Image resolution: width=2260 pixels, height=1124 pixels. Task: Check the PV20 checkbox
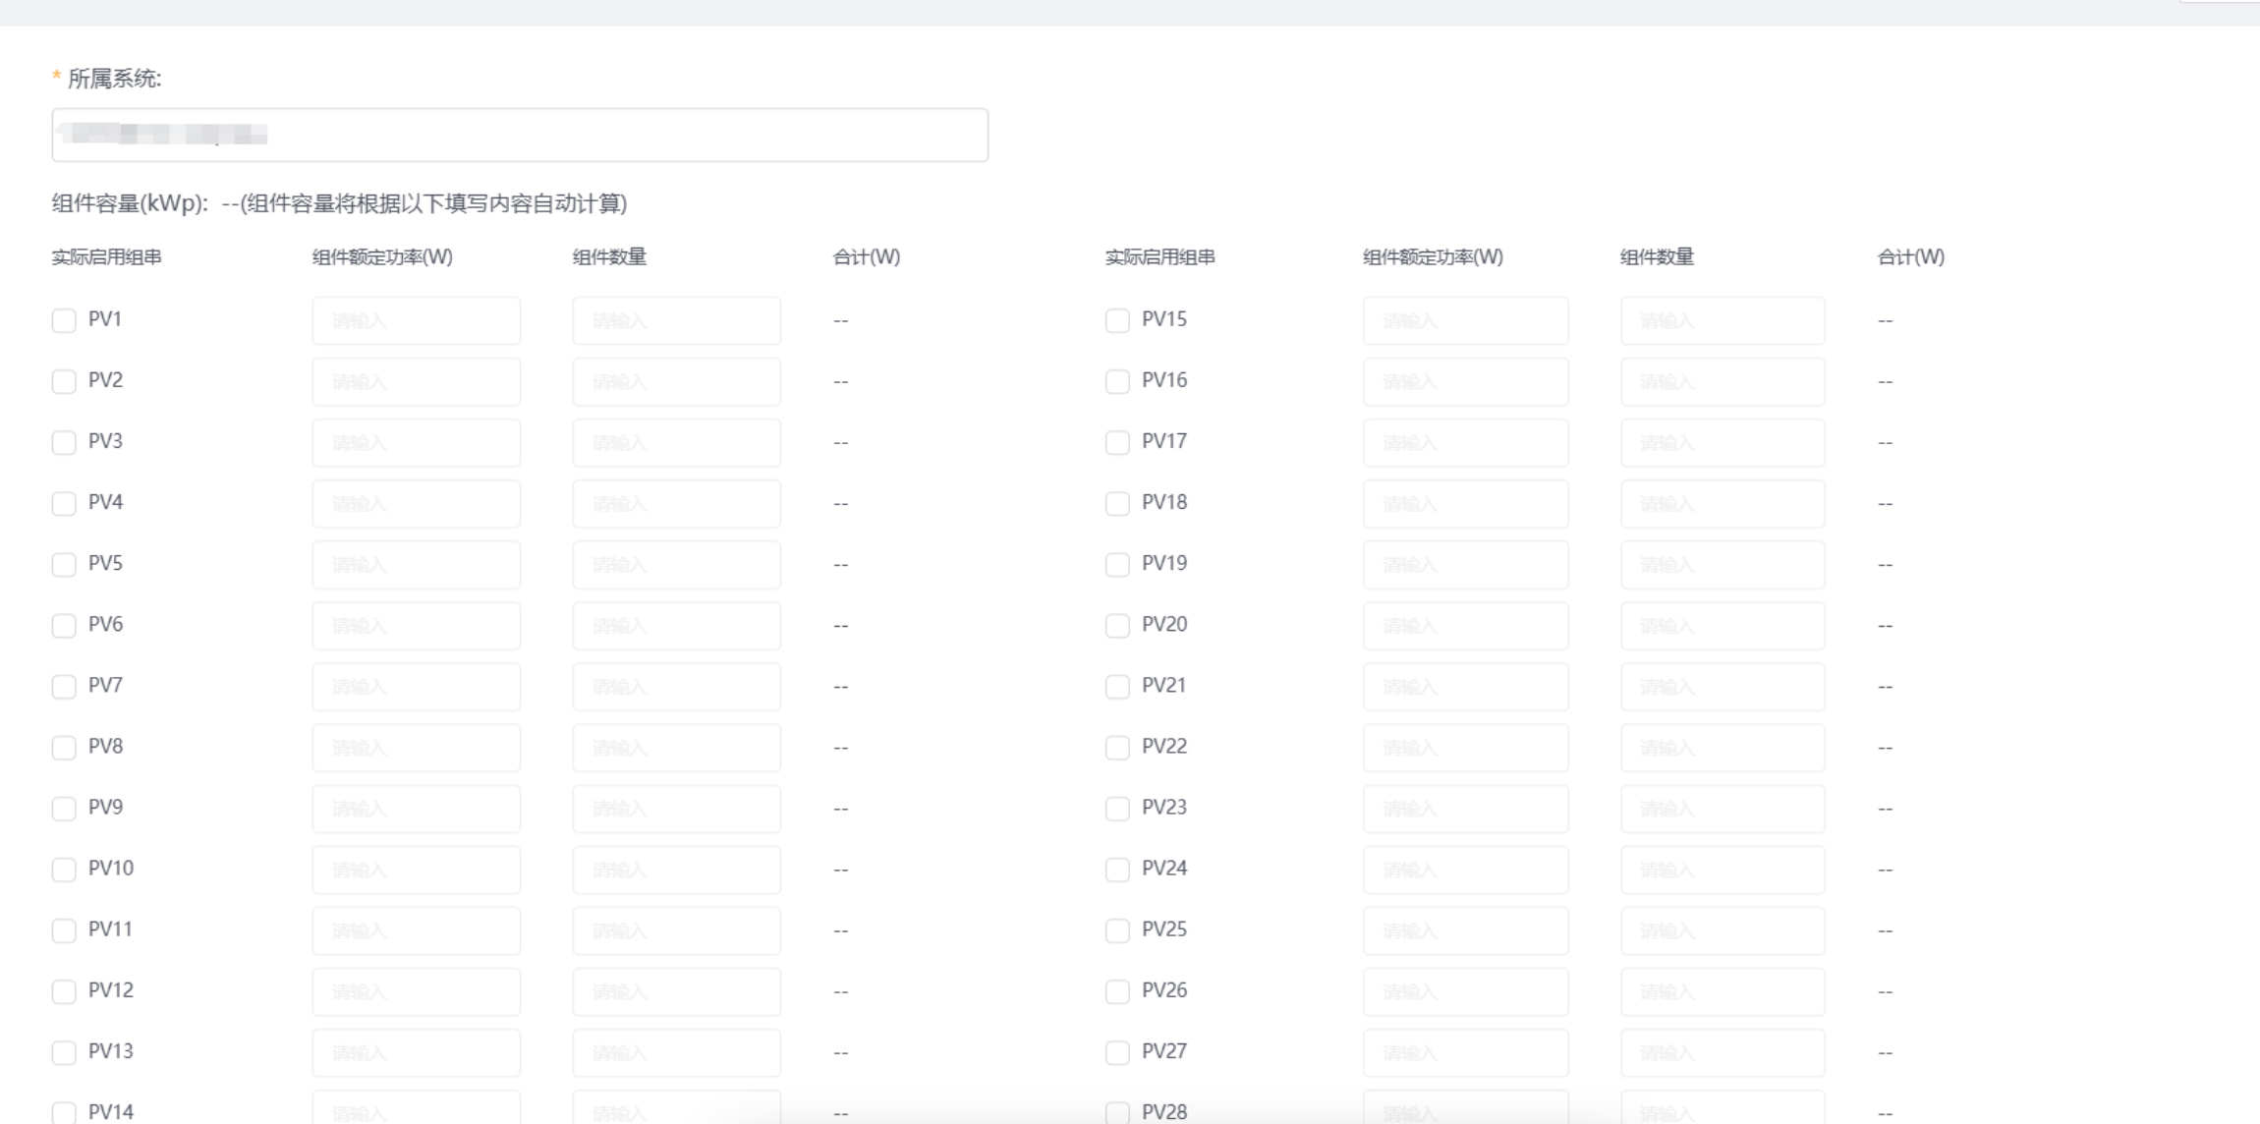pos(1117,626)
